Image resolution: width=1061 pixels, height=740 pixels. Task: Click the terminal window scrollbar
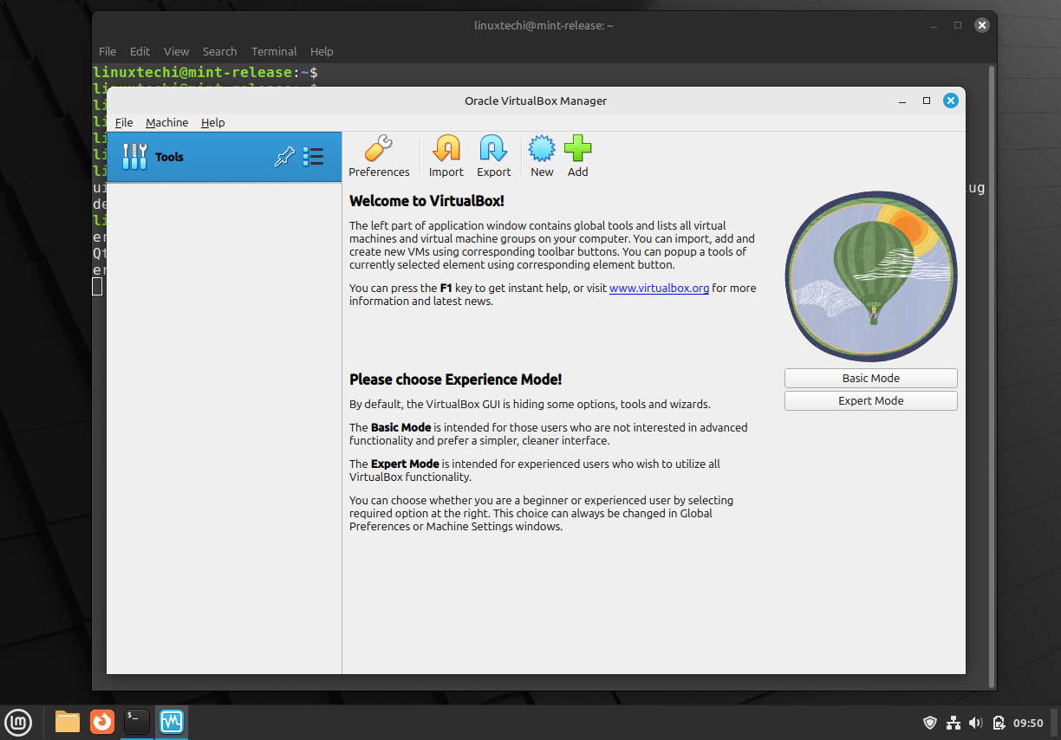993,375
